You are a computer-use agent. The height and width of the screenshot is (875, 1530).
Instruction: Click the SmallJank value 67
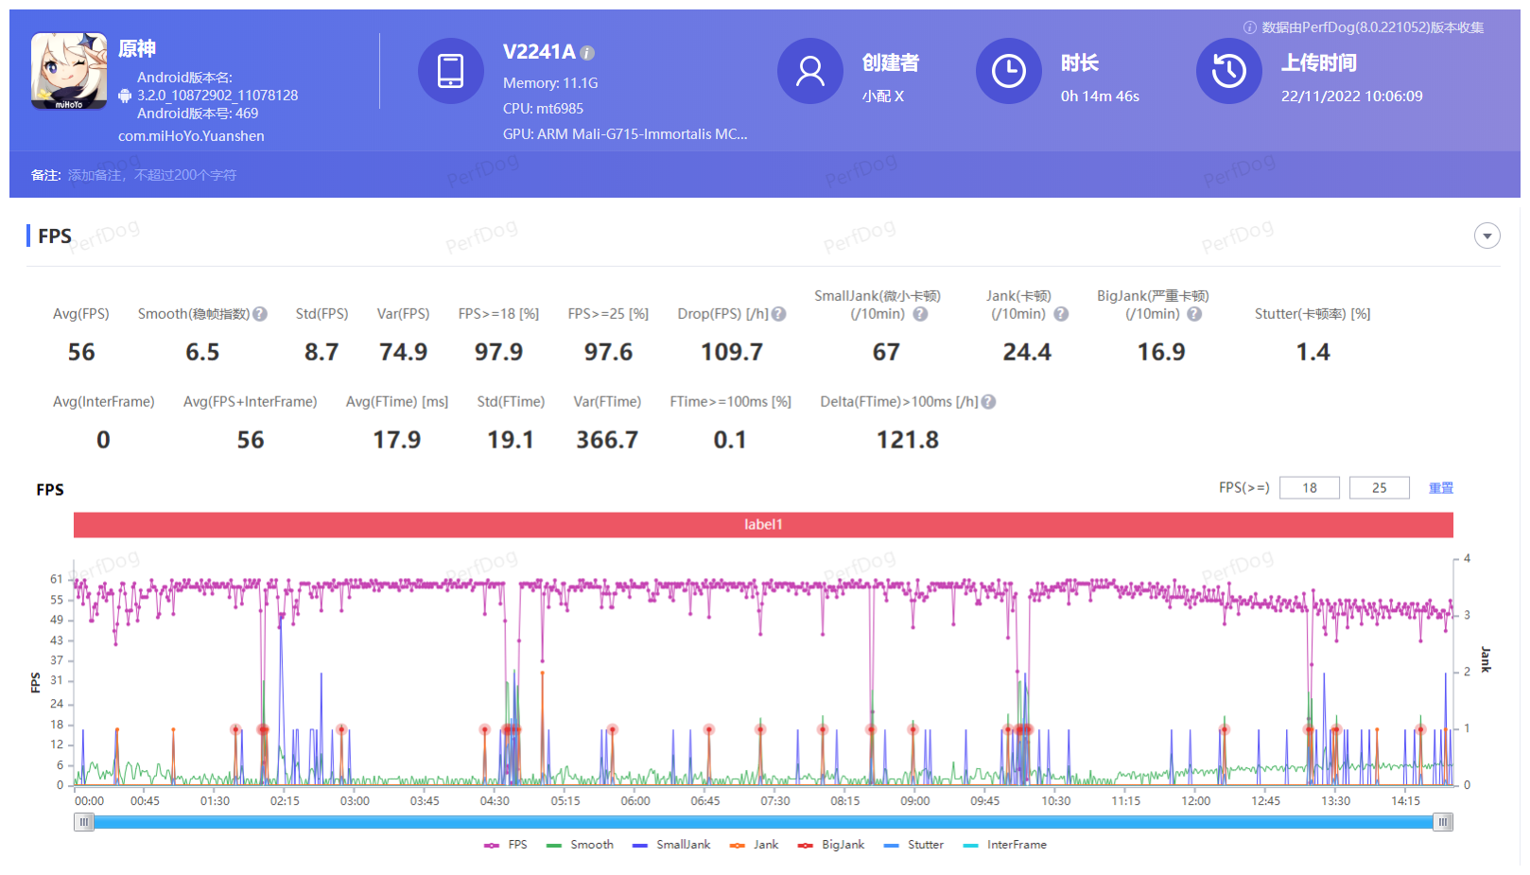[x=886, y=352]
